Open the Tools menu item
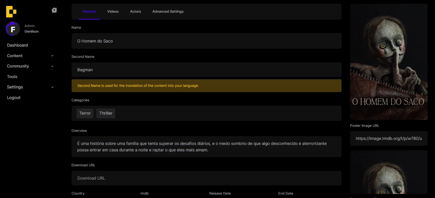 click(12, 77)
